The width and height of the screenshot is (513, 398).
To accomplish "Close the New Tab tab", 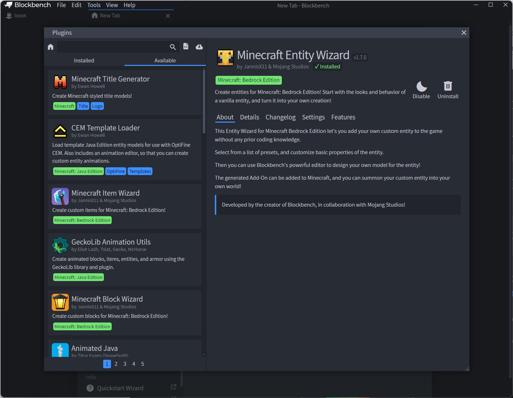I will tap(168, 16).
